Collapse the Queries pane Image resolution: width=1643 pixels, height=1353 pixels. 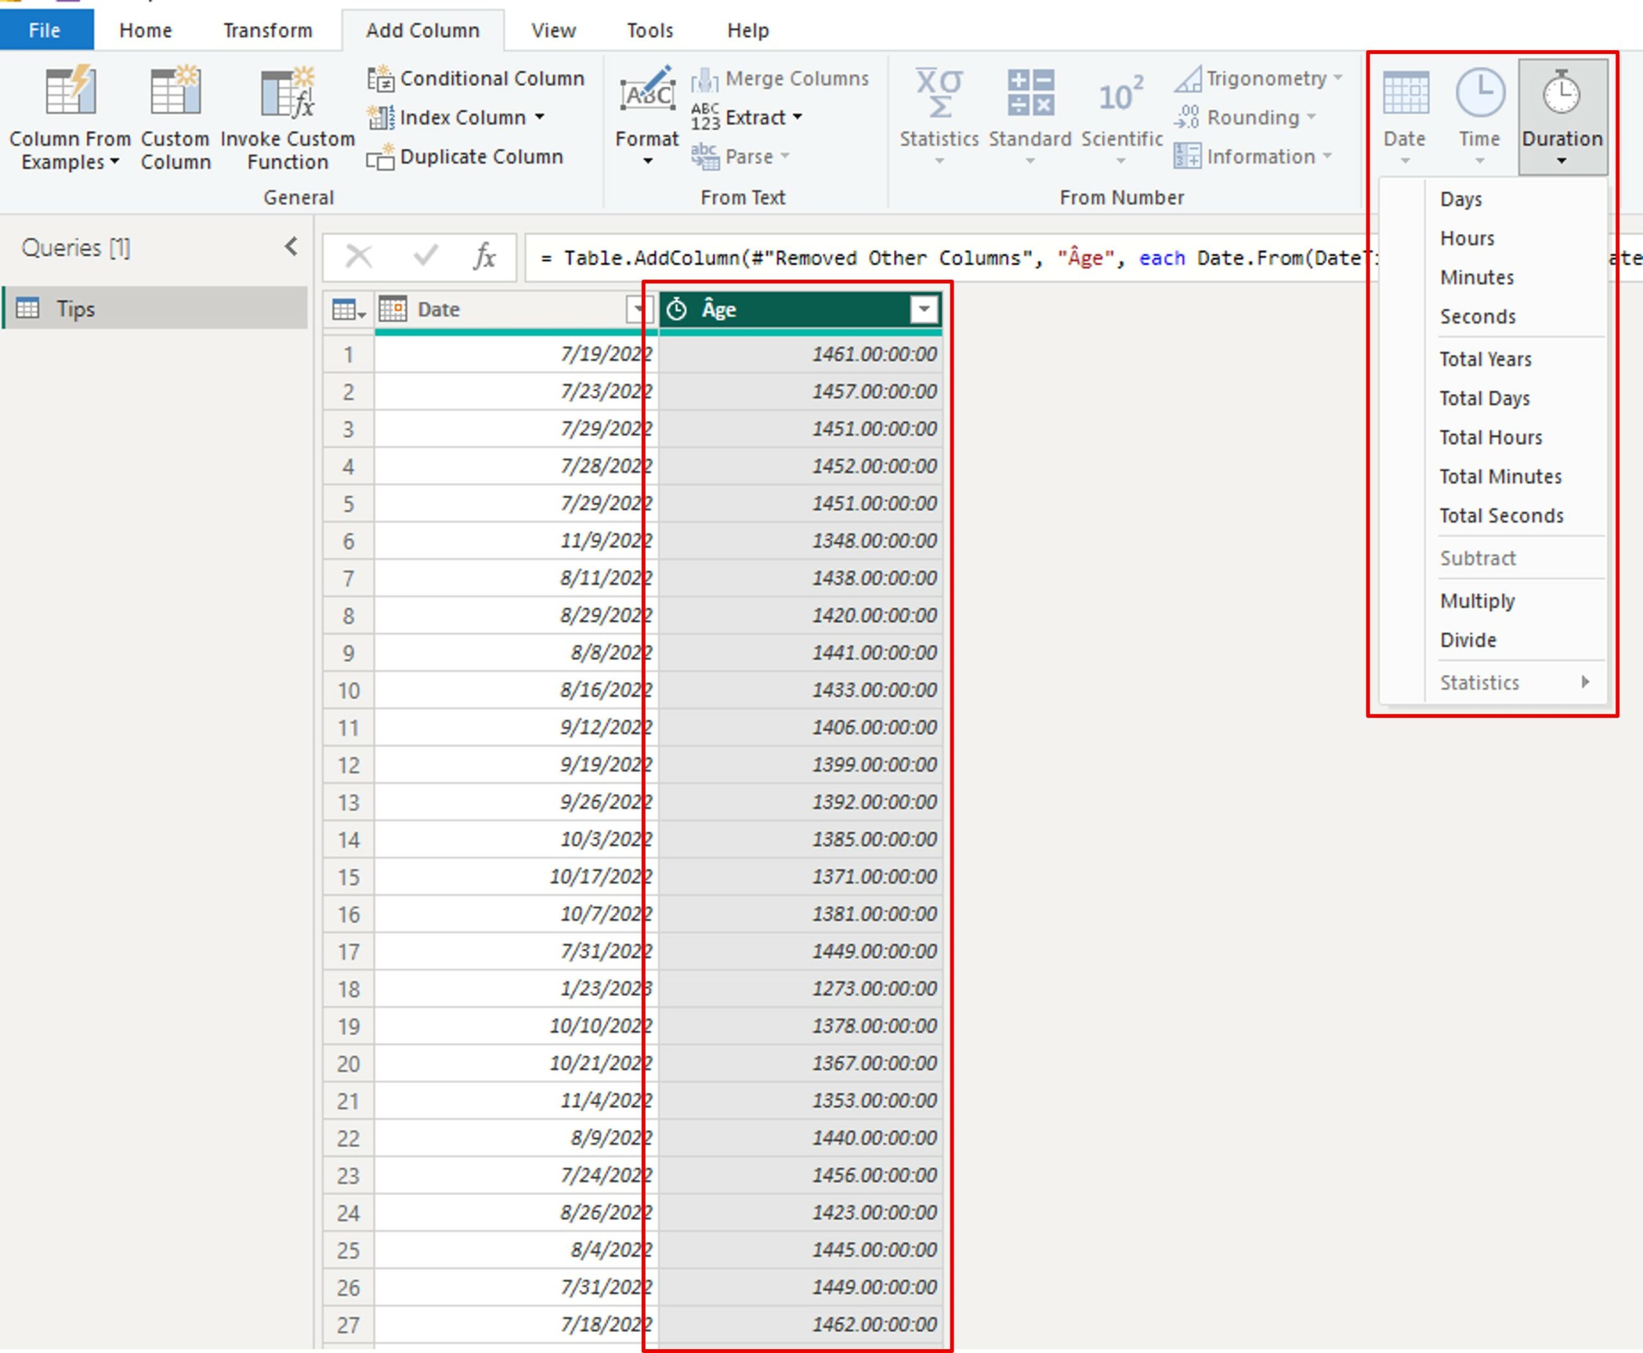coord(291,247)
